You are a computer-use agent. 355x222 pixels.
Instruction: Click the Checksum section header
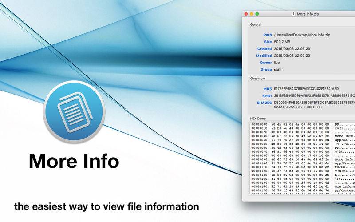click(x=258, y=79)
